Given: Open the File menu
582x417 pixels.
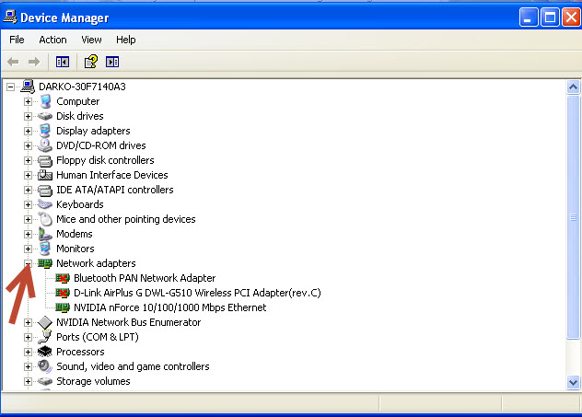Looking at the screenshot, I should click(17, 40).
